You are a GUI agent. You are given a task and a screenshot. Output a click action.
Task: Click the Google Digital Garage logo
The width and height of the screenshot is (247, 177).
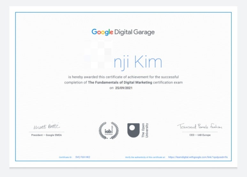tap(123, 32)
